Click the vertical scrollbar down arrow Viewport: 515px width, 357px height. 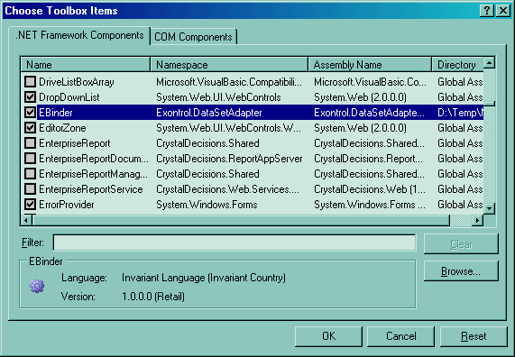click(489, 208)
